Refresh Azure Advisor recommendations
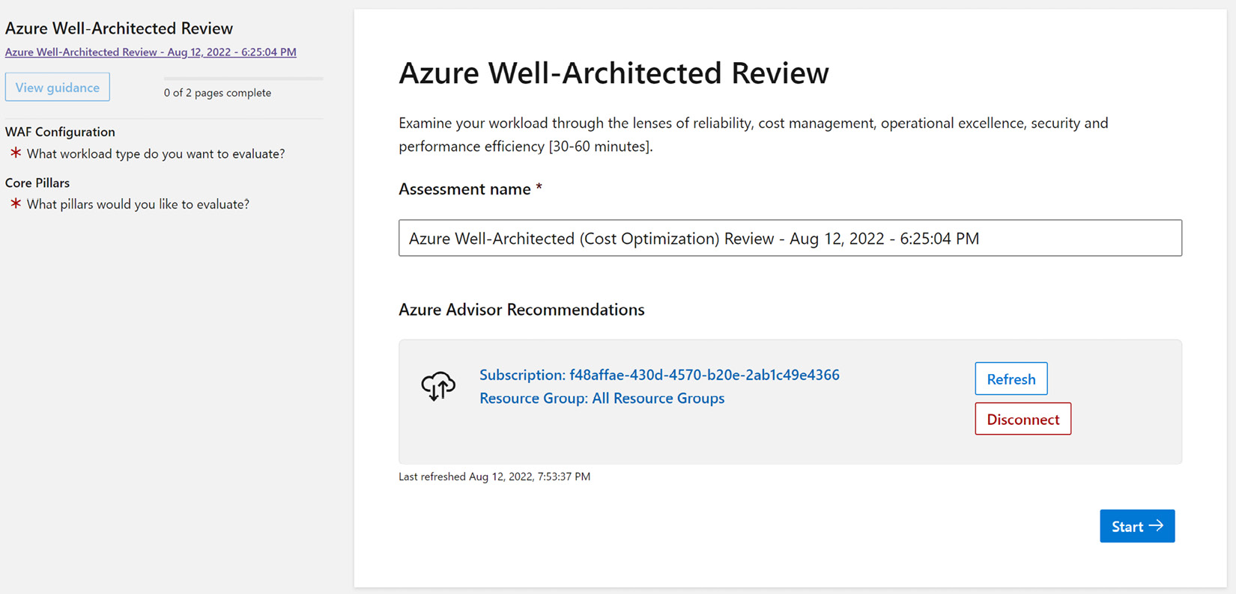Screen dimensions: 1236x594 pos(1011,379)
